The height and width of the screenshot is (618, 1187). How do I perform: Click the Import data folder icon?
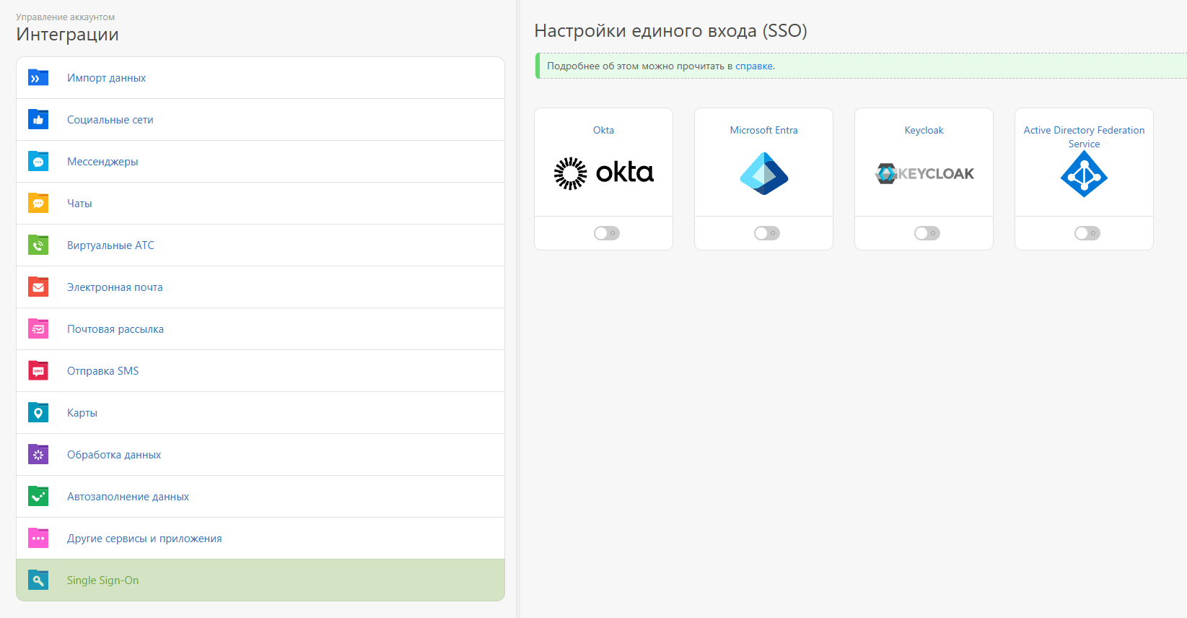point(38,77)
